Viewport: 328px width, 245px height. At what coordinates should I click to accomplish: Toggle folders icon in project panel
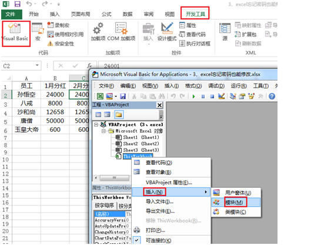click(x=119, y=115)
